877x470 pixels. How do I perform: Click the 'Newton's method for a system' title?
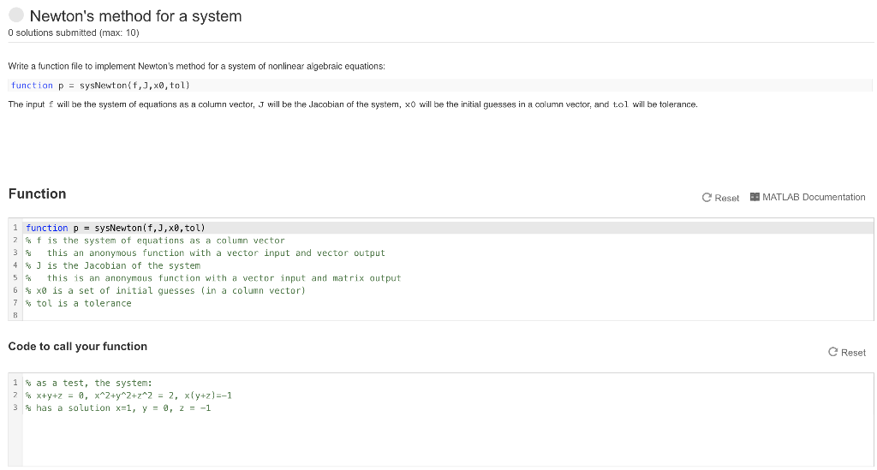[x=136, y=16]
